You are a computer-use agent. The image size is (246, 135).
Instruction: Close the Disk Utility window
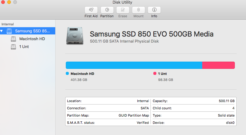[x=3, y=2]
